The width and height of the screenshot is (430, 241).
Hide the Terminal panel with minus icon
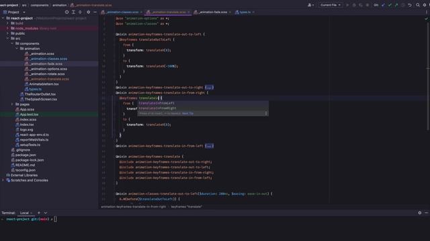tap(426, 213)
